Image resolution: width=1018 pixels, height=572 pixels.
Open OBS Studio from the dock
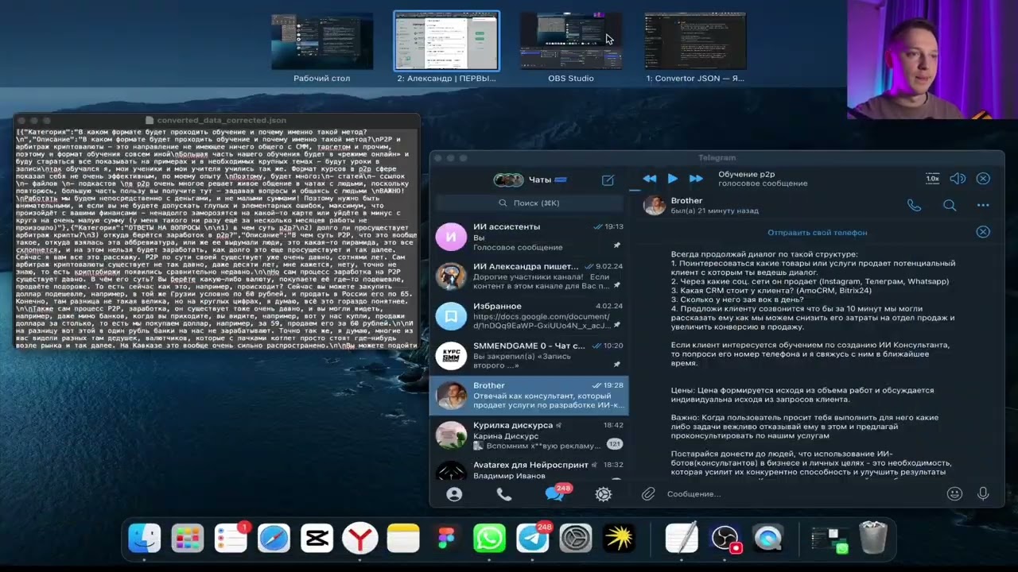(x=725, y=539)
